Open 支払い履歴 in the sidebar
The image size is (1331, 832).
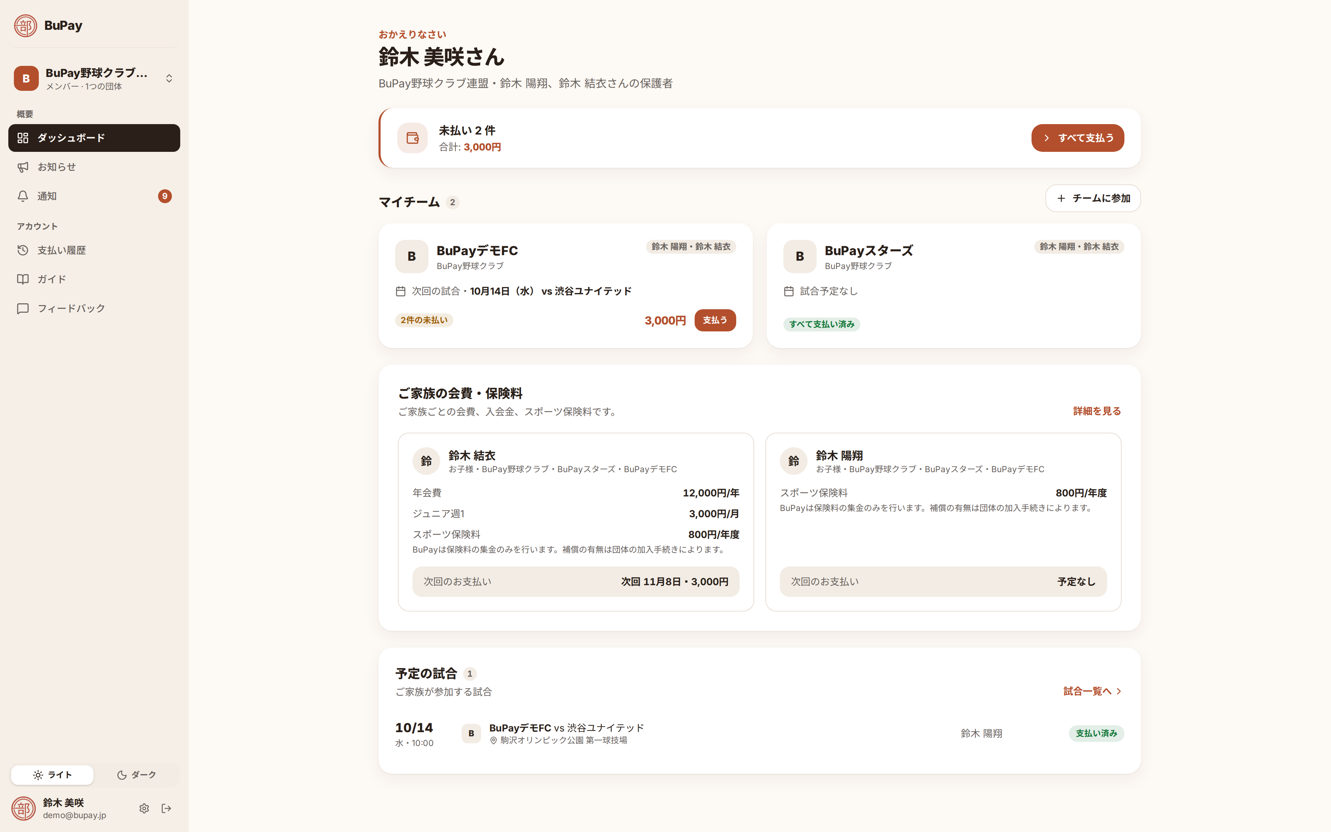click(x=94, y=250)
